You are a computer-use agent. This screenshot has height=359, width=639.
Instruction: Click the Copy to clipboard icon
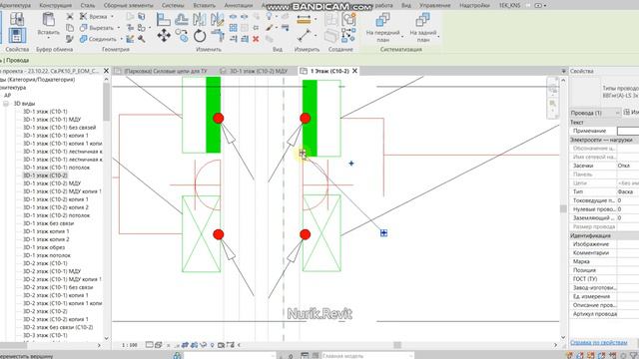tap(70, 28)
